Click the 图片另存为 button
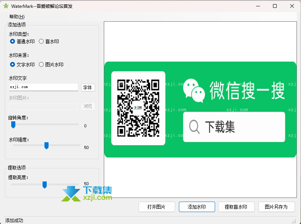Image resolution: width=301 pixels, height=224 pixels. click(276, 207)
